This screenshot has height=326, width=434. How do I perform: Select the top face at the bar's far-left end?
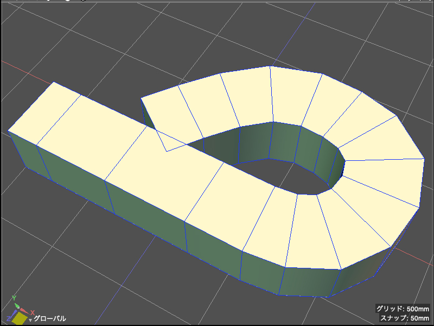pos(44,113)
